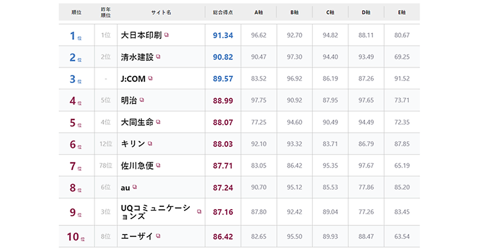
Task: Open the 清水建設 site name link
Action: coord(137,57)
